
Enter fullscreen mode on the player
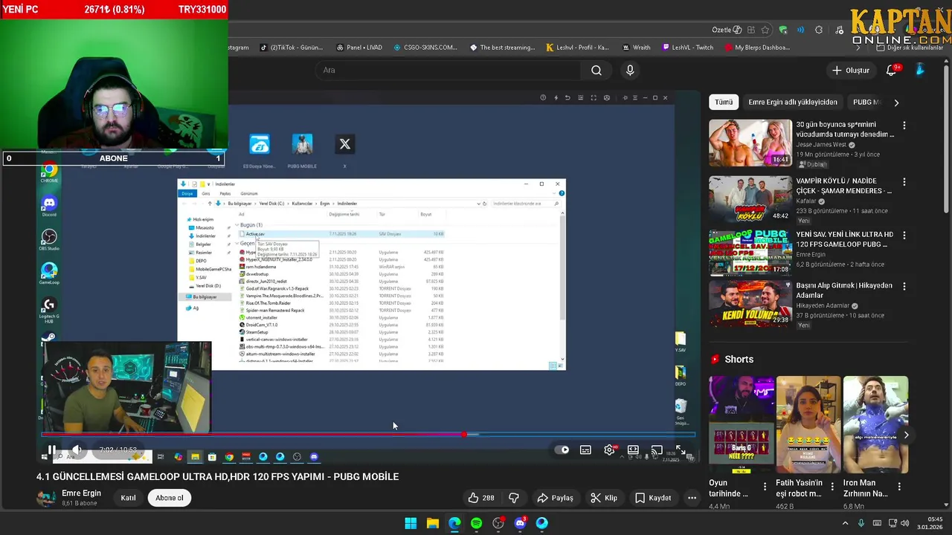[x=681, y=450]
